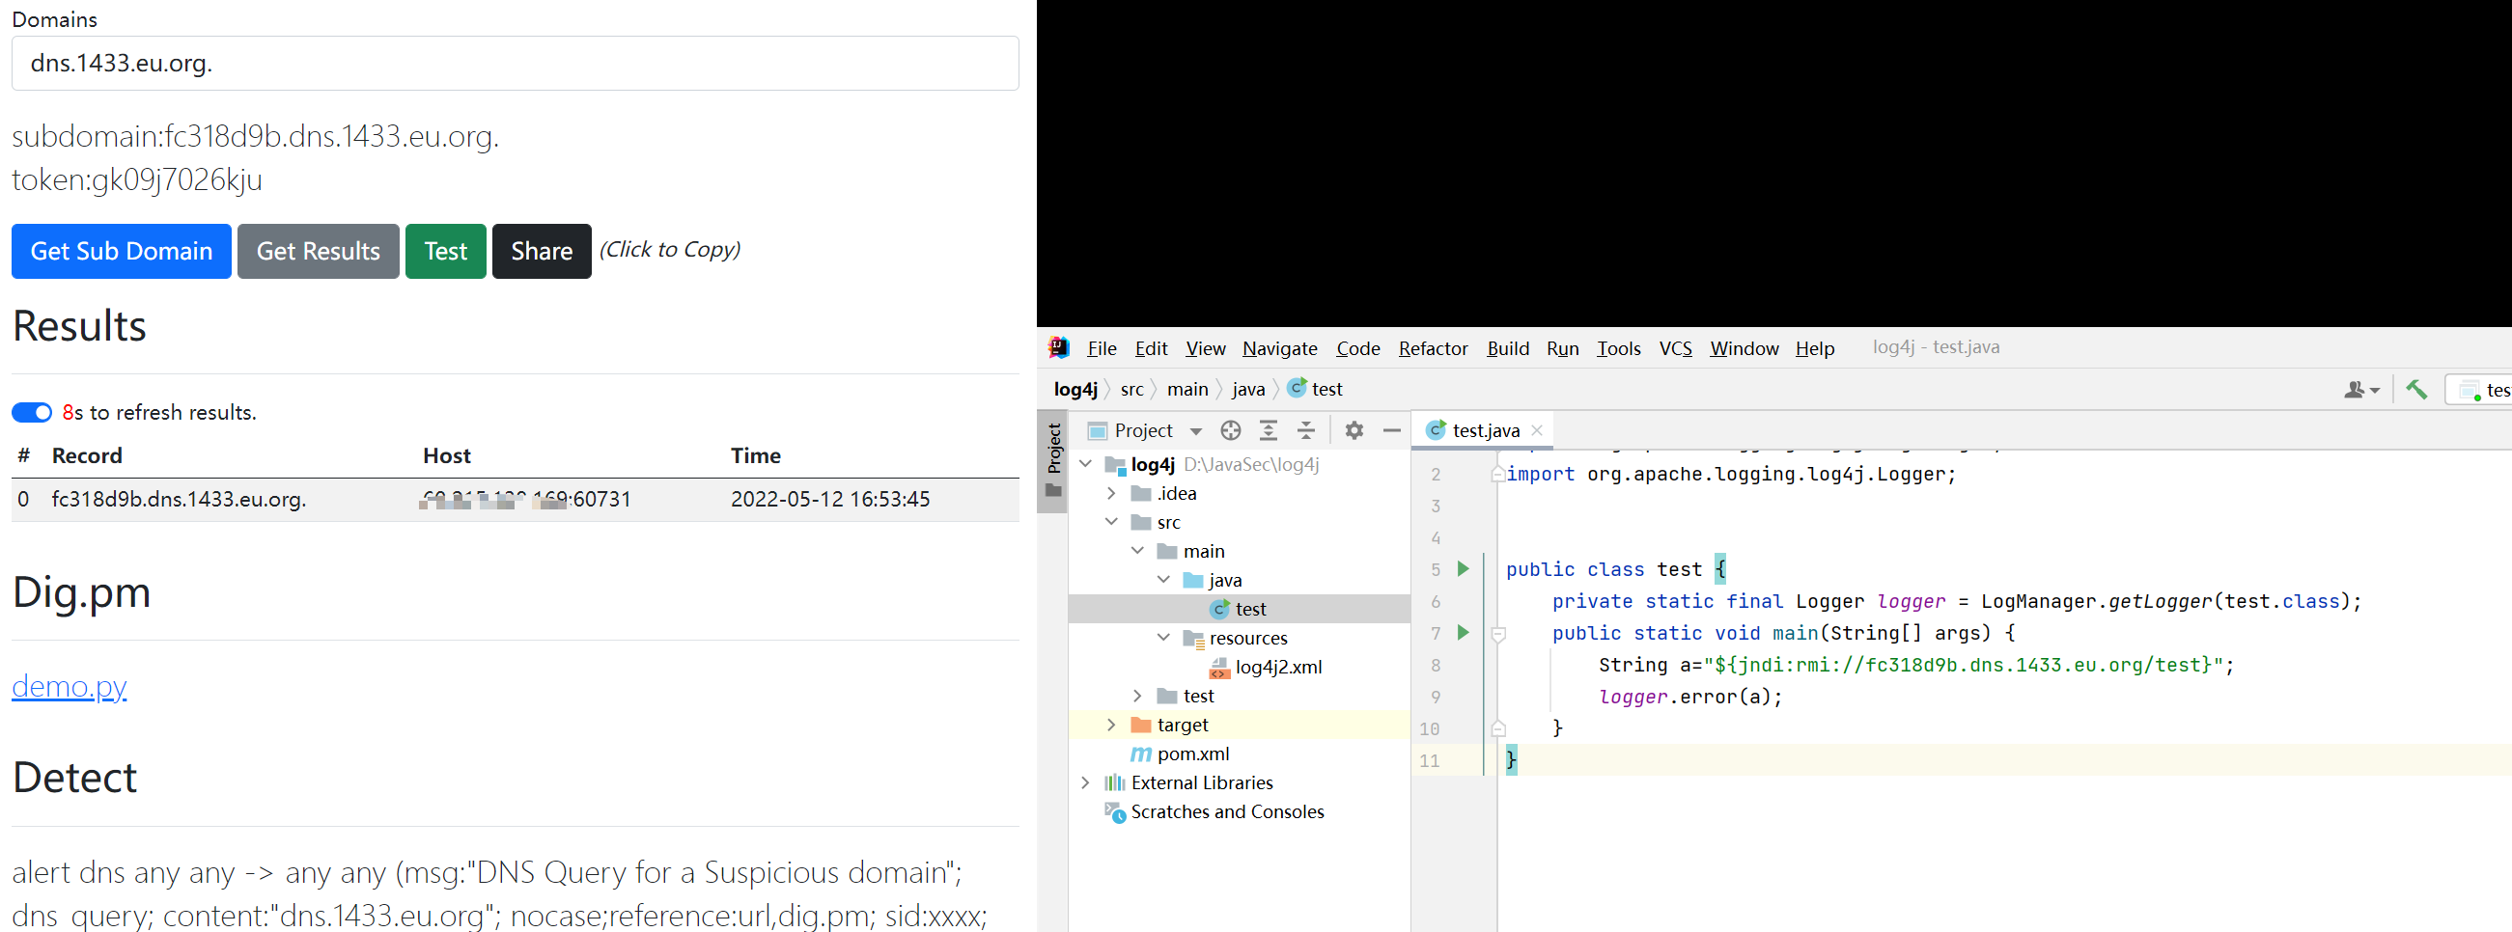This screenshot has width=2512, height=932.
Task: Open the Help menu
Action: point(1815,348)
